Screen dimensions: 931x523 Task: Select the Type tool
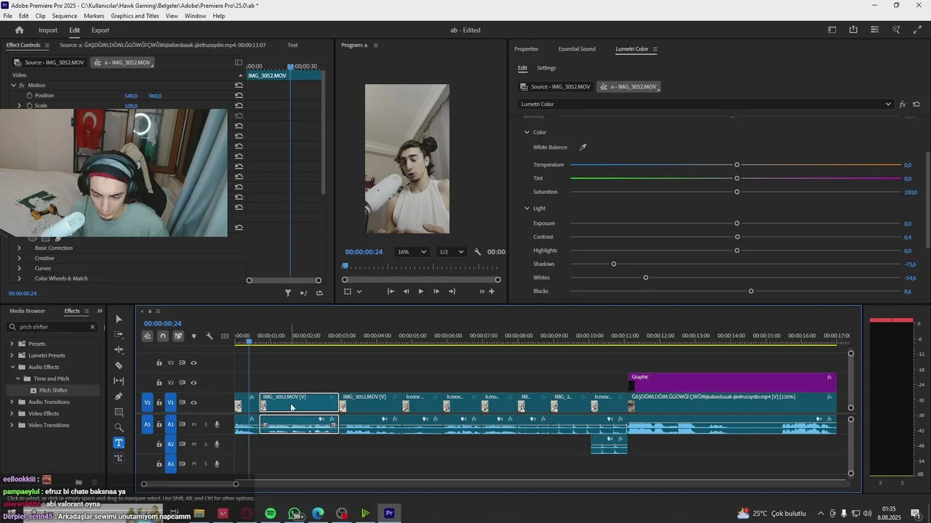(119, 442)
